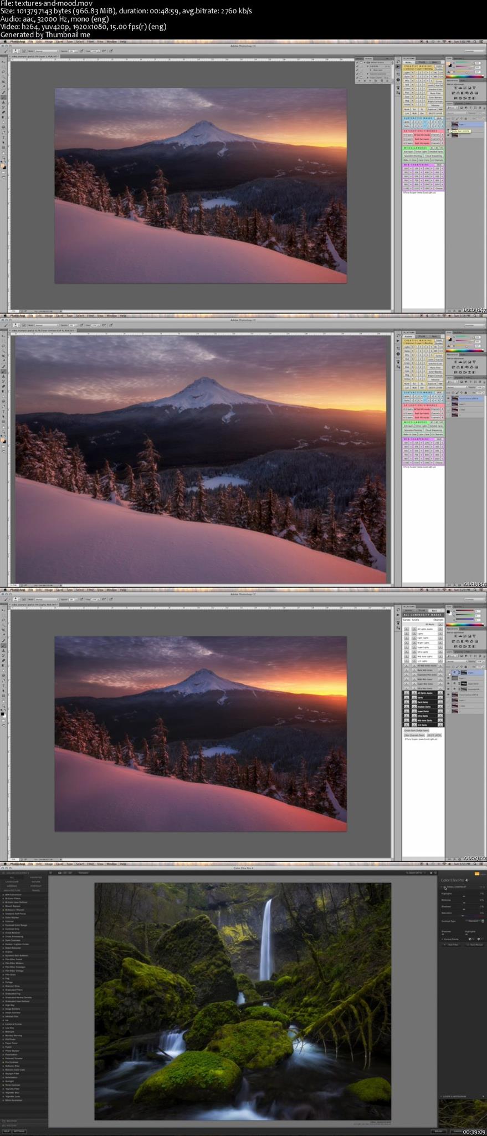This screenshot has width=487, height=1136.
Task: Adjust red slider in third frame Color panel
Action: [x=465, y=610]
